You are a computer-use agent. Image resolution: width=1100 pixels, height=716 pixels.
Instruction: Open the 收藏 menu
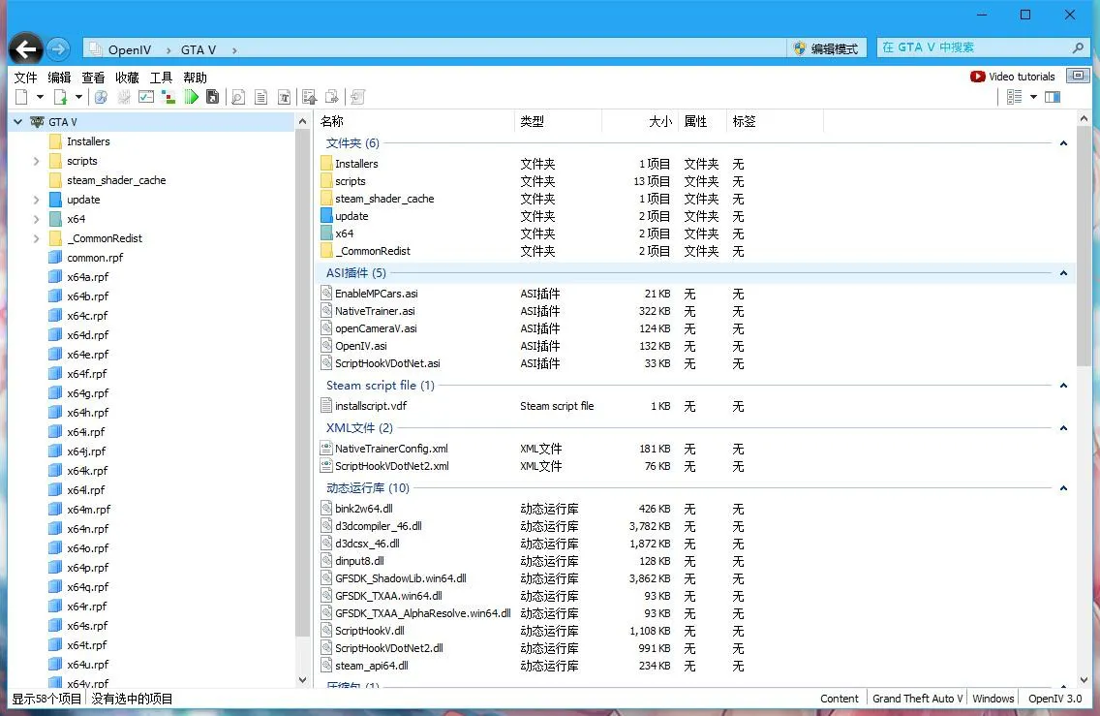pyautogui.click(x=127, y=78)
